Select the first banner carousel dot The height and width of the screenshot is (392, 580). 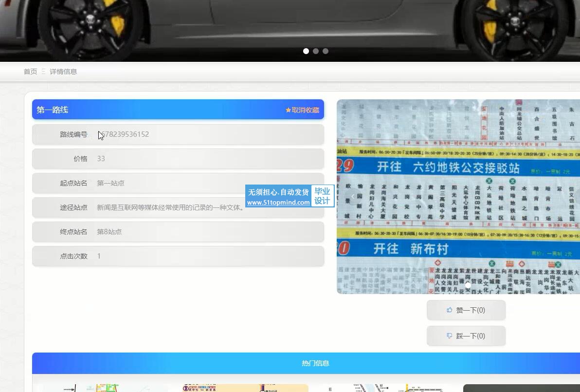[306, 51]
